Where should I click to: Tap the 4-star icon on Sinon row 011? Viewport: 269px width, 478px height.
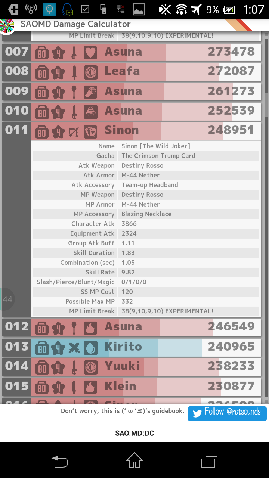[58, 131]
